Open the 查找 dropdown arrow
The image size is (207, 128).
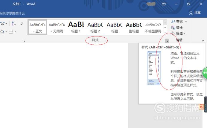(186, 21)
